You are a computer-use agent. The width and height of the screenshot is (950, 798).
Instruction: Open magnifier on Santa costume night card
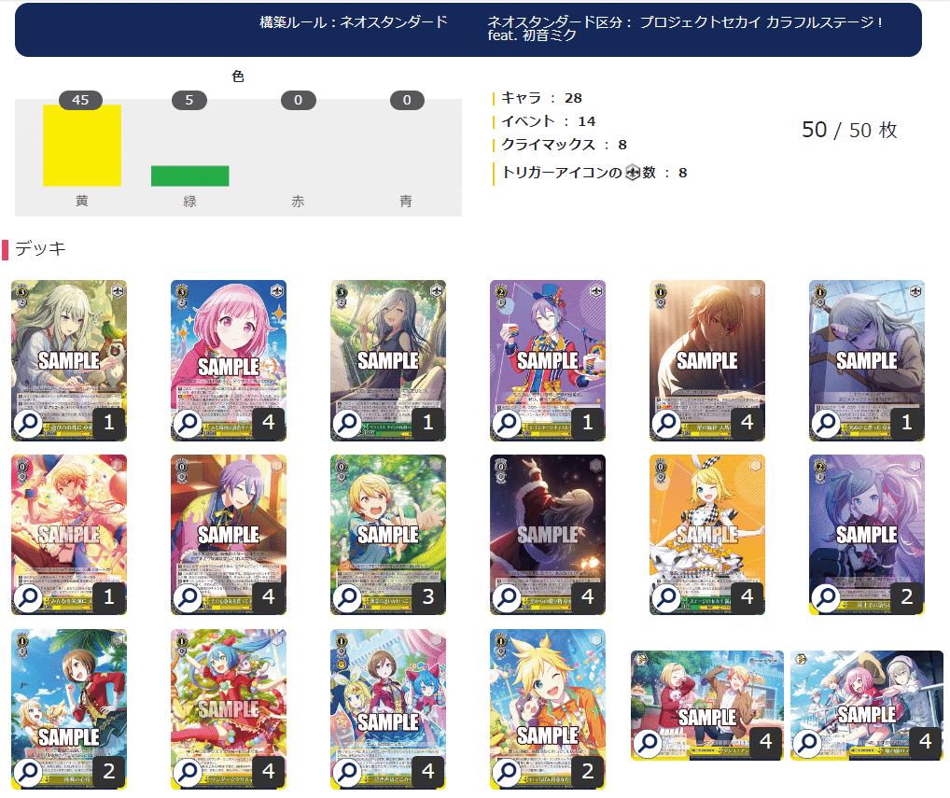click(507, 598)
